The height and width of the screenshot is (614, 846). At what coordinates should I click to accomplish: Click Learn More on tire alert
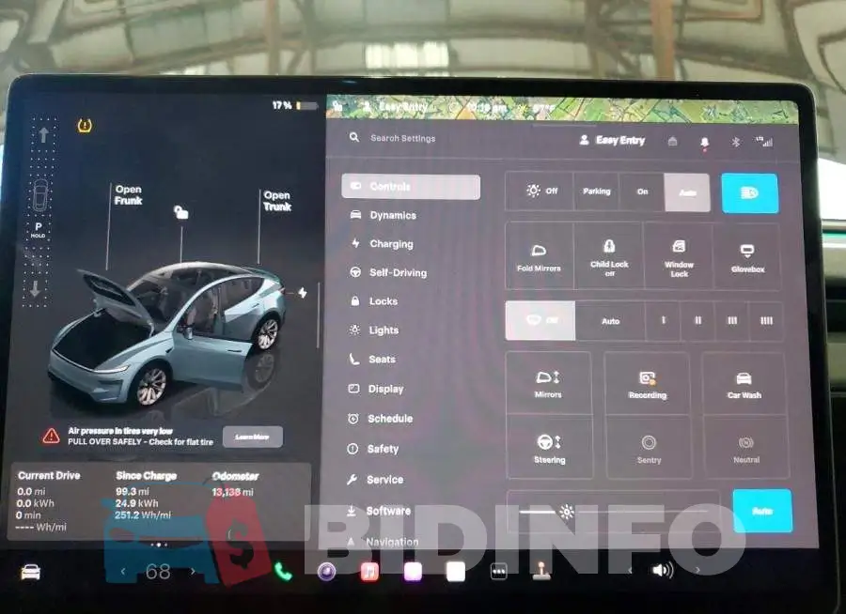pos(253,437)
